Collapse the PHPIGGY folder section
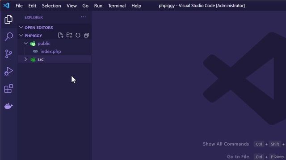 point(21,36)
